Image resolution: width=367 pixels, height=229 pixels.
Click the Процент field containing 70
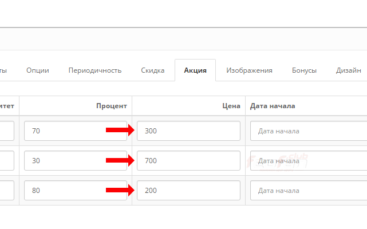click(76, 131)
